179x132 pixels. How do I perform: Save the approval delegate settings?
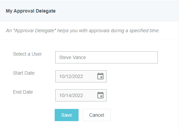pos(67,115)
